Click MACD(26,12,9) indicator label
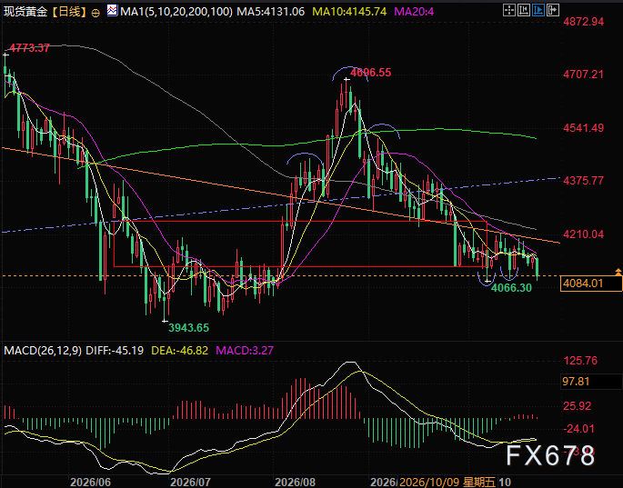This screenshot has height=488, width=623. pyautogui.click(x=43, y=351)
